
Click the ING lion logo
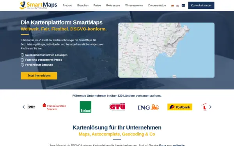point(148,107)
